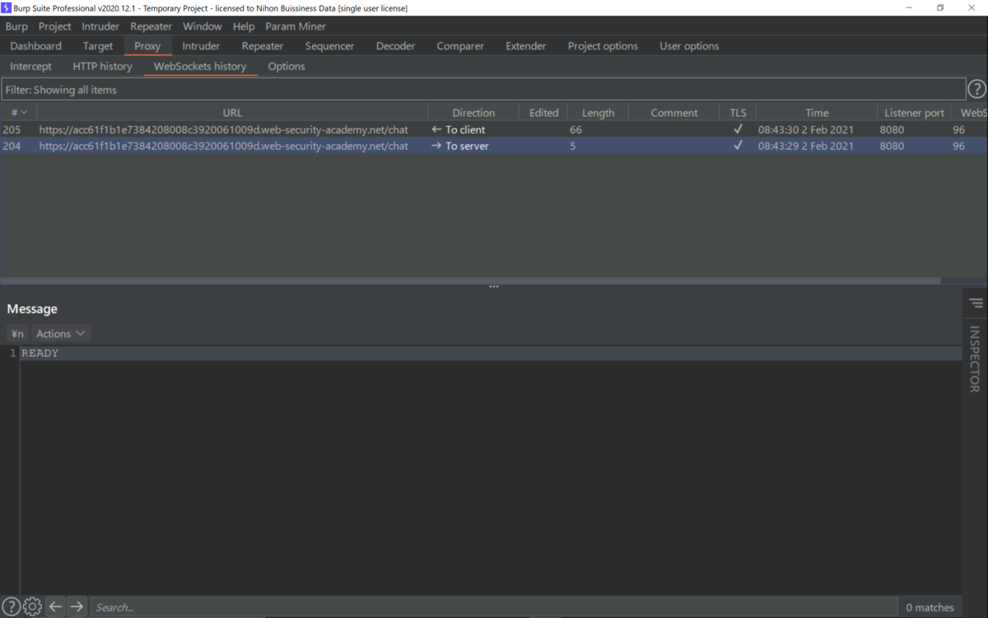Open the Intruder menu in menu bar

click(x=100, y=26)
